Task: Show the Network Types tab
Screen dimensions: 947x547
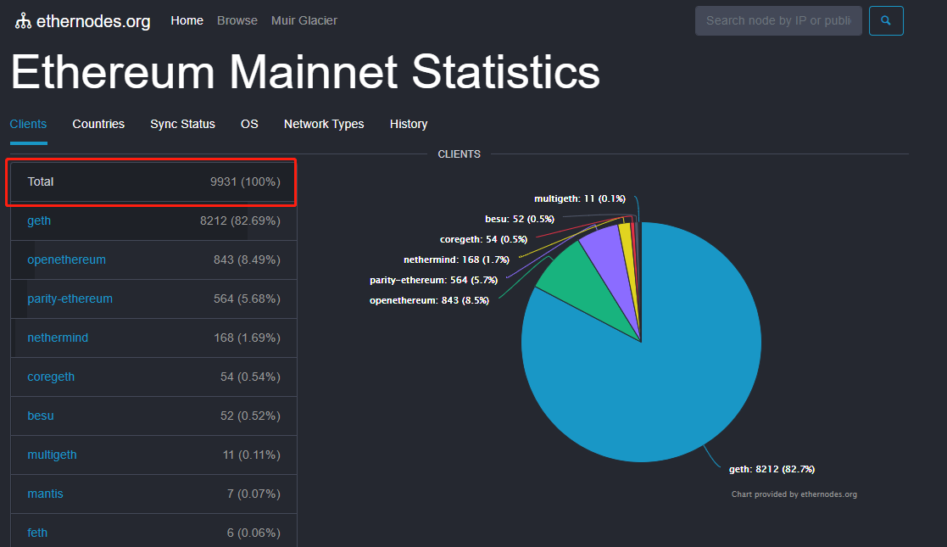Action: (x=324, y=124)
